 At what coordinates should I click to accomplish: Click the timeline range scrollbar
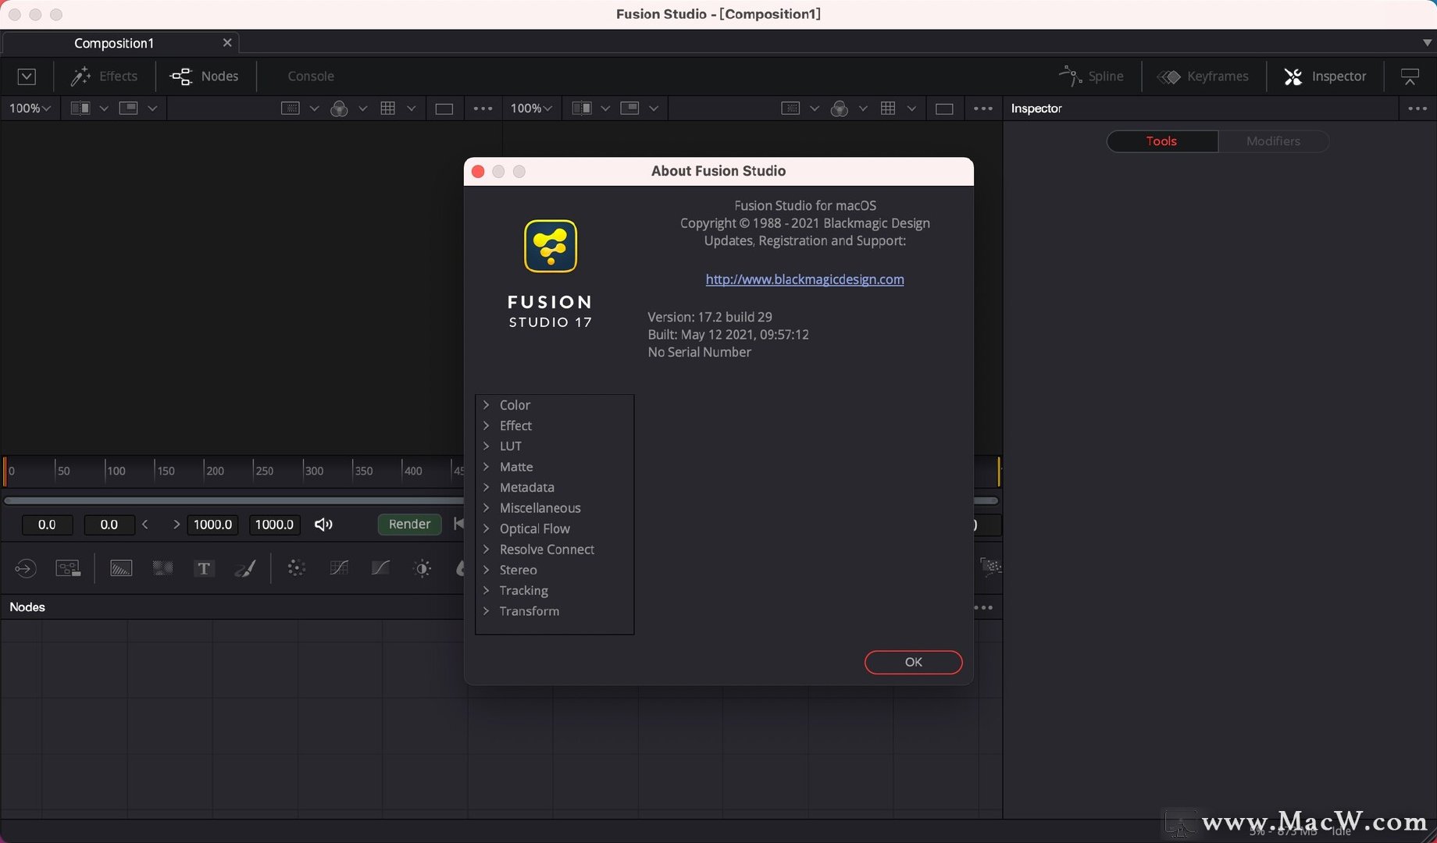pos(234,500)
